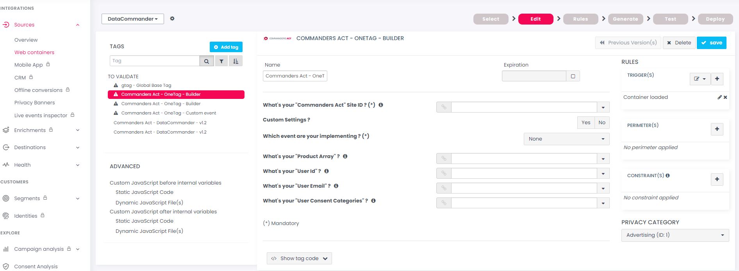This screenshot has height=271, width=739.
Task: Open Overview in the sidebar
Action: click(x=26, y=40)
